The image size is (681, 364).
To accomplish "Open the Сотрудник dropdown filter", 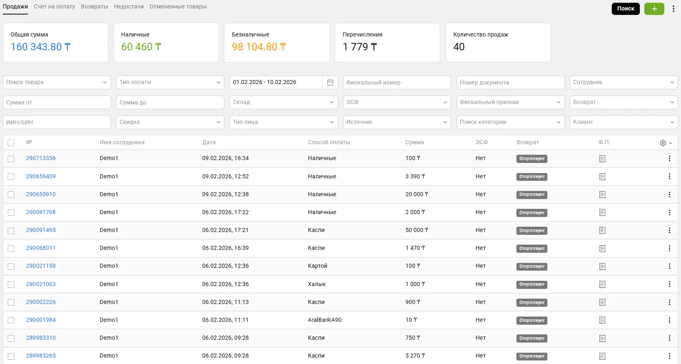I will point(624,82).
